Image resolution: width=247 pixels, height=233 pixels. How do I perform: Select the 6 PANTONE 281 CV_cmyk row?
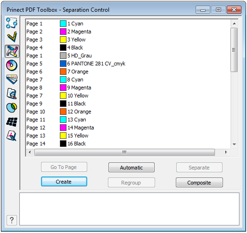pyautogui.click(x=128, y=64)
